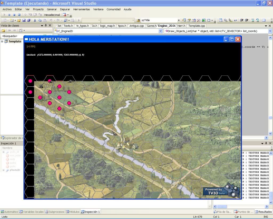Open the Automático tab
The image size is (273, 219).
pos(9,212)
